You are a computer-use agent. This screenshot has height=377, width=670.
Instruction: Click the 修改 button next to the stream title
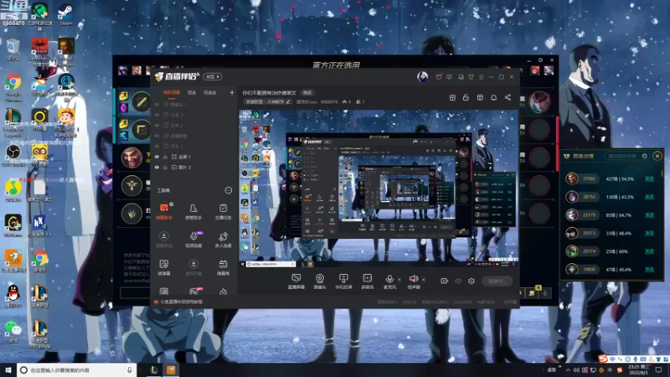pos(307,92)
